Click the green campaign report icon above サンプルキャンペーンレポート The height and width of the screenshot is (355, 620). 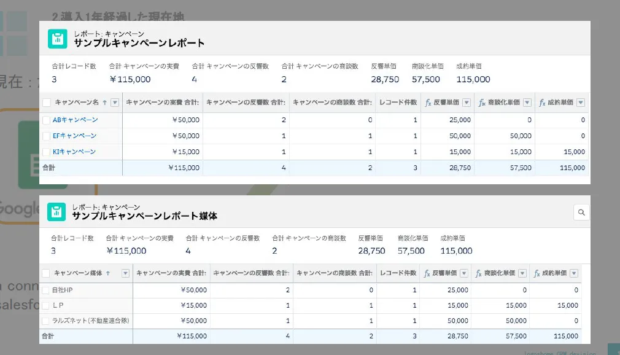pos(58,39)
